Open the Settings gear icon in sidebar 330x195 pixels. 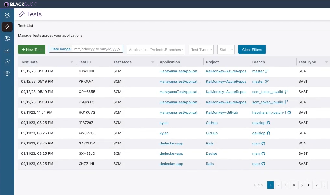coord(7,73)
